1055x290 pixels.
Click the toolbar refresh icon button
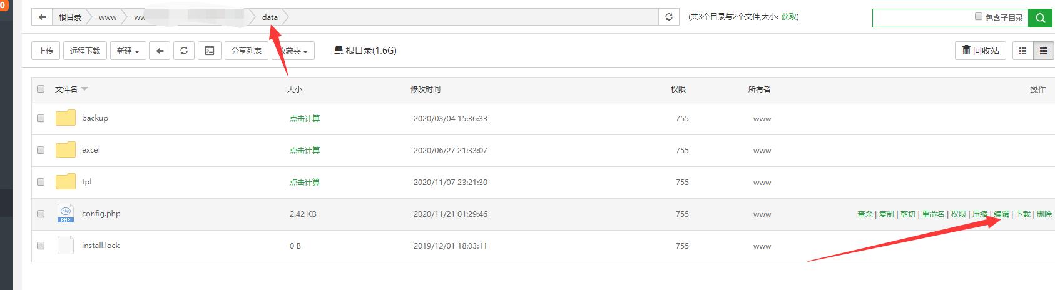point(184,51)
